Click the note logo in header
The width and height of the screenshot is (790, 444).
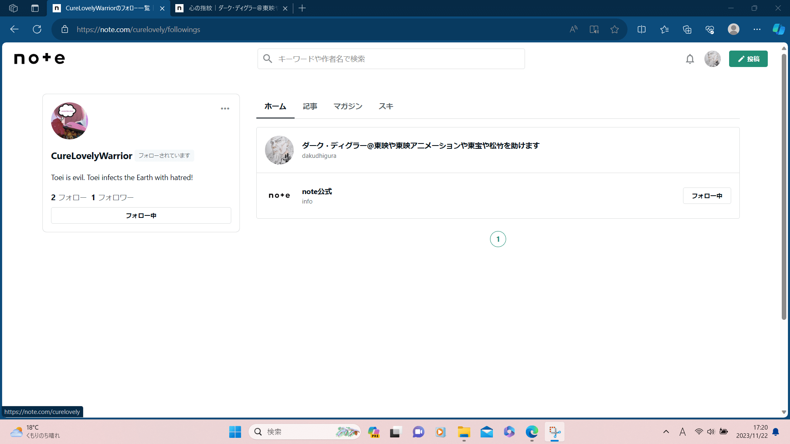point(39,58)
